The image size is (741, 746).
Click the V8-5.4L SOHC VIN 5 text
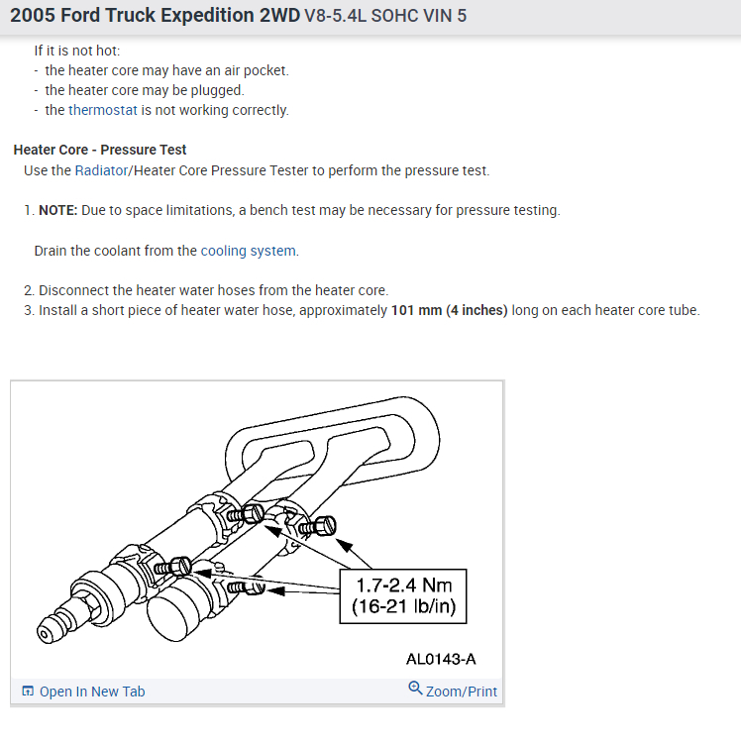pyautogui.click(x=385, y=16)
